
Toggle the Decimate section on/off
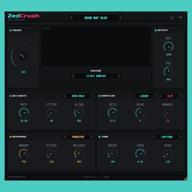11,96
